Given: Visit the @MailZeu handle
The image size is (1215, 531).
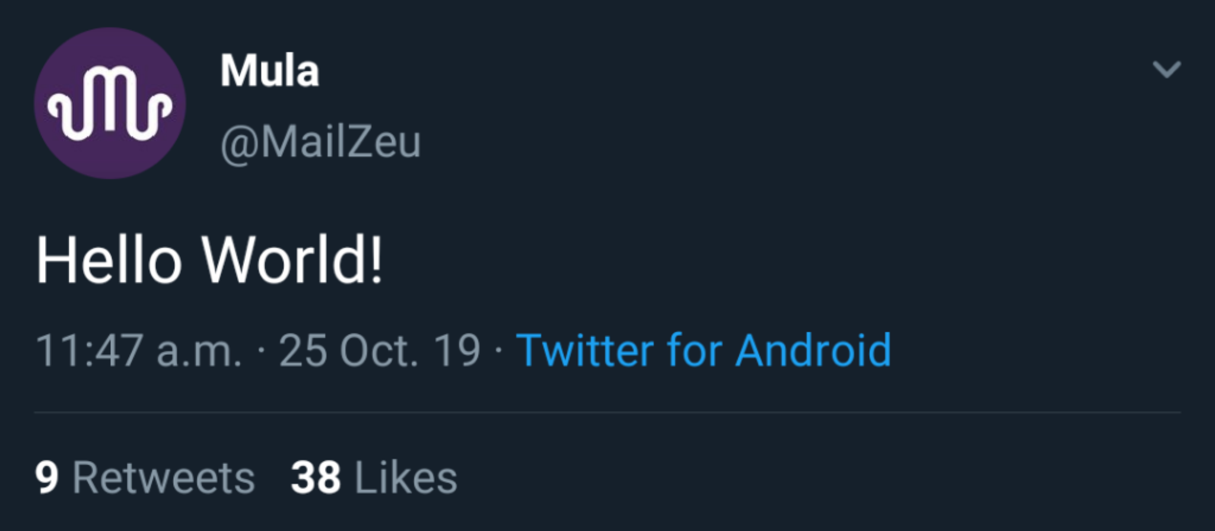Looking at the screenshot, I should [x=320, y=142].
